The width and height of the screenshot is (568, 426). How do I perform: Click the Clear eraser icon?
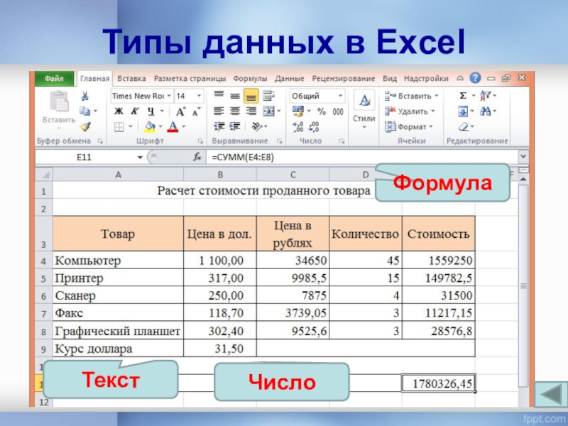point(464,127)
